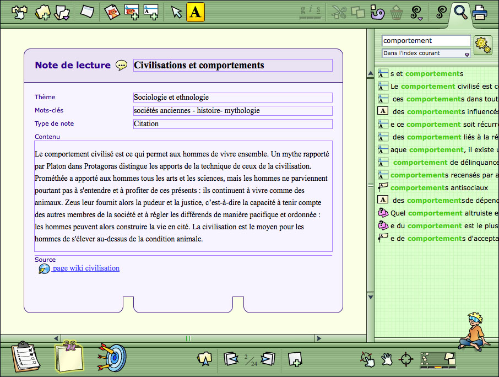The height and width of the screenshot is (377, 499).
Task: Click the down arrow of the results scrollbar
Action: 371,297
